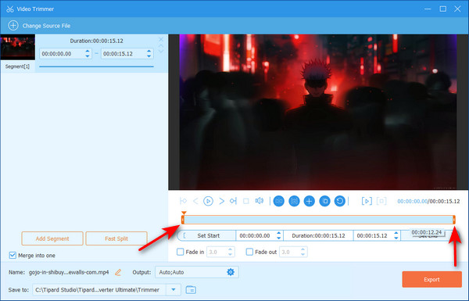Copy the segment using the round duplicate icon

[x=325, y=201]
